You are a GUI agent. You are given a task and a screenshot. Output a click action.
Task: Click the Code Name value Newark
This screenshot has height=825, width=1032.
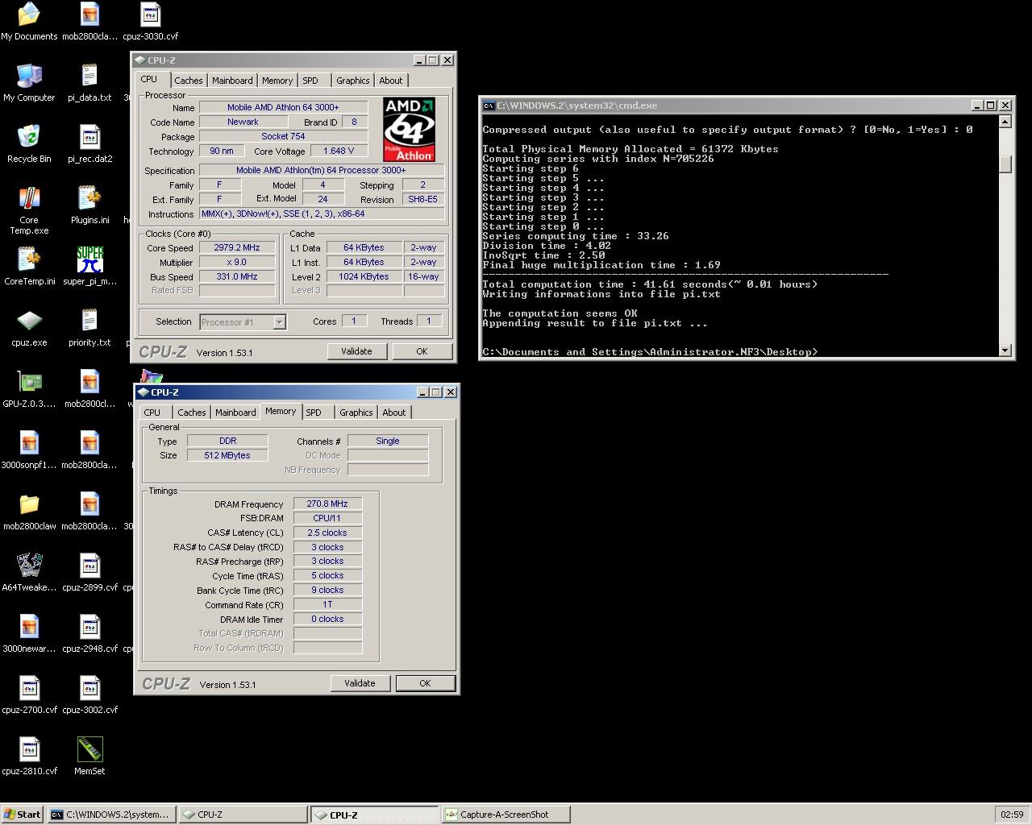click(243, 122)
